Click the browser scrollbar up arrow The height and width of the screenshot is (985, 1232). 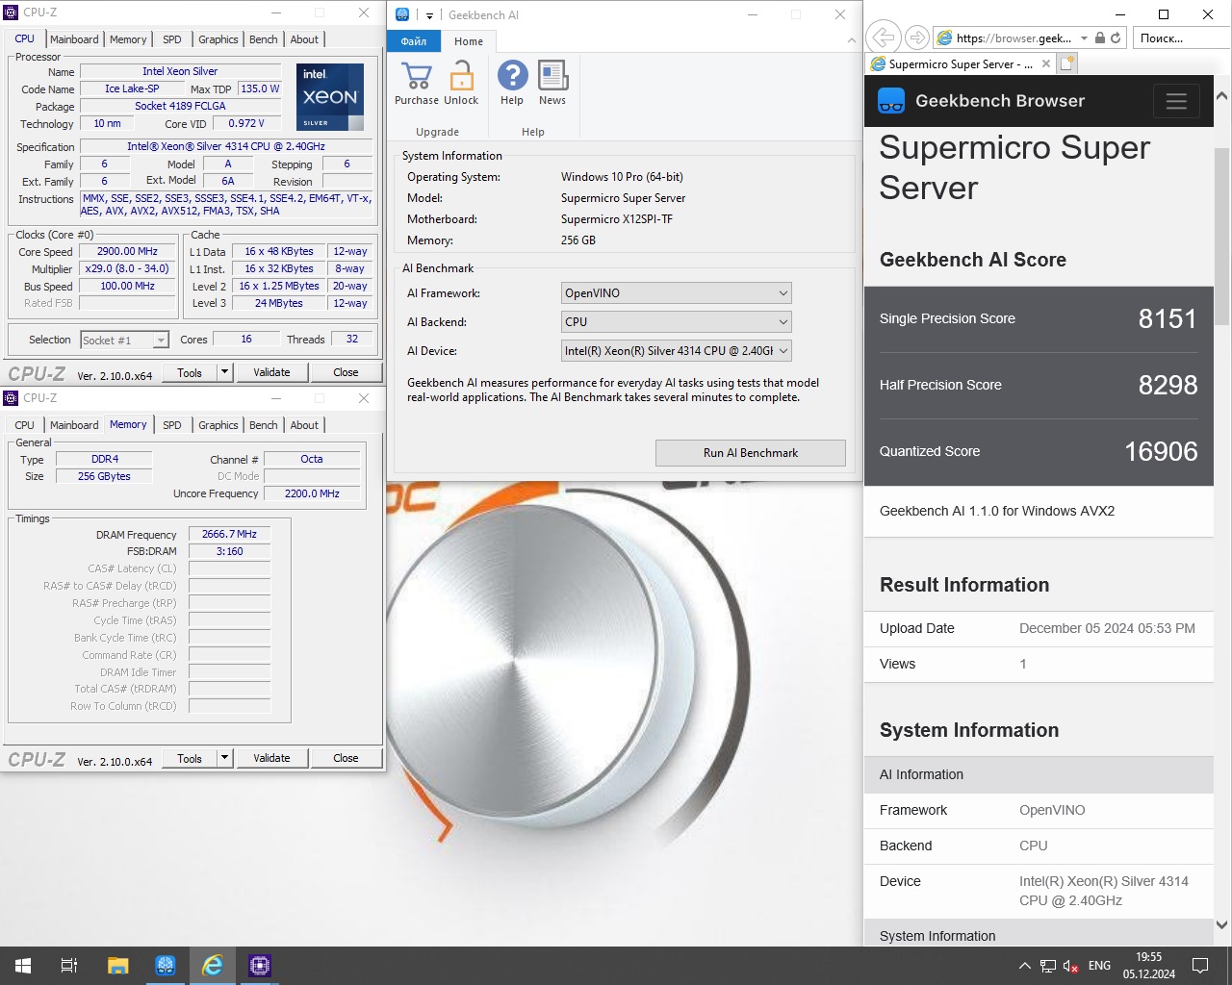pyautogui.click(x=1222, y=96)
